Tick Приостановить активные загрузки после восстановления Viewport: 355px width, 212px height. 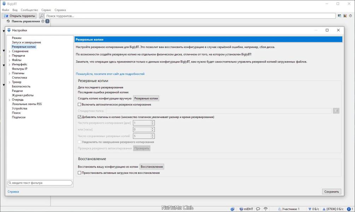coord(80,173)
